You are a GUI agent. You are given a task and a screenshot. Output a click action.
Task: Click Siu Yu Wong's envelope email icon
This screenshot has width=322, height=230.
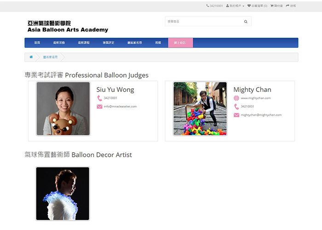click(x=99, y=106)
